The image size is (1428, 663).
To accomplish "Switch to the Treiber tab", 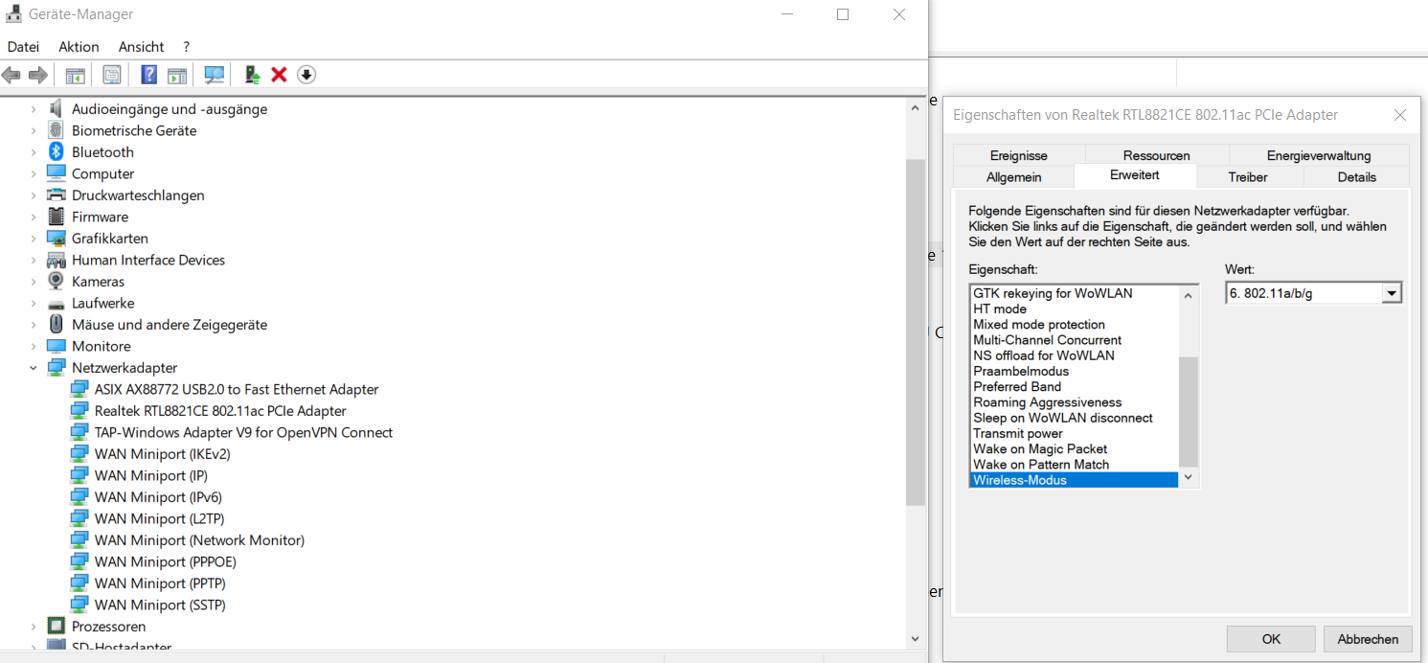I will click(1248, 177).
